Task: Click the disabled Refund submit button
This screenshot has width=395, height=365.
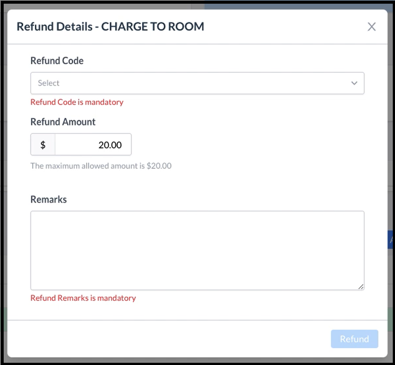Action: (354, 339)
